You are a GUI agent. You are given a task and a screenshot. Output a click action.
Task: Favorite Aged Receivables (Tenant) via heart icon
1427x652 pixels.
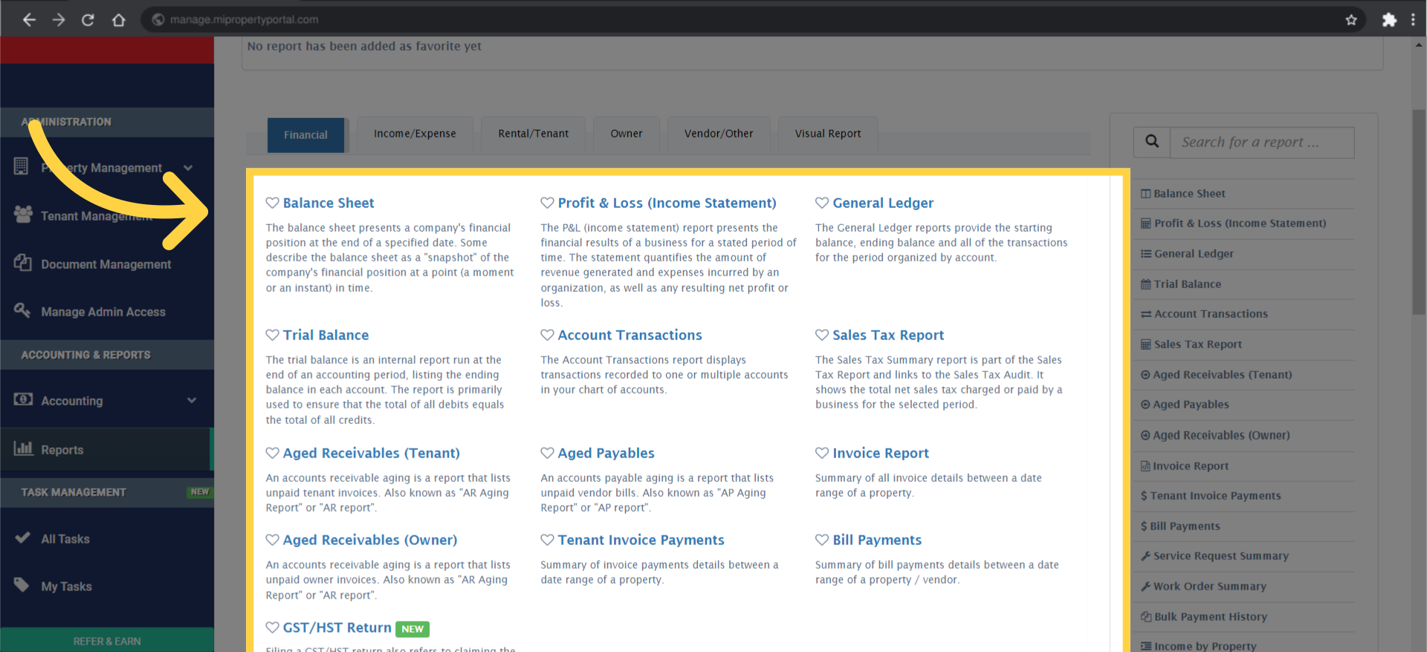(x=273, y=453)
